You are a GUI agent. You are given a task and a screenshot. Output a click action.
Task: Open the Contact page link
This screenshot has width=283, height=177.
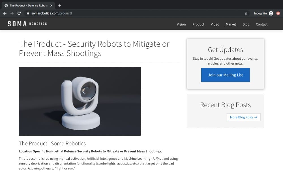[261, 24]
